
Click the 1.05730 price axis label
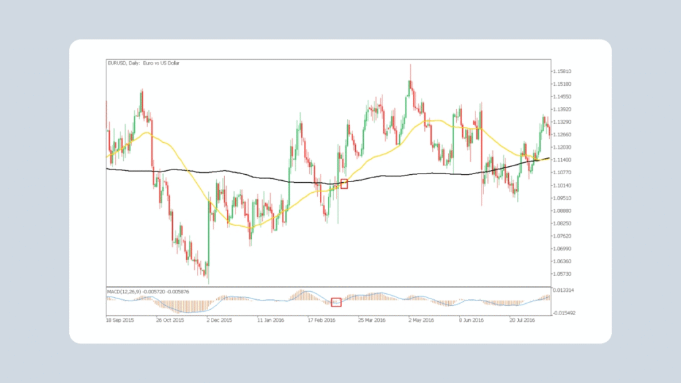pos(563,274)
